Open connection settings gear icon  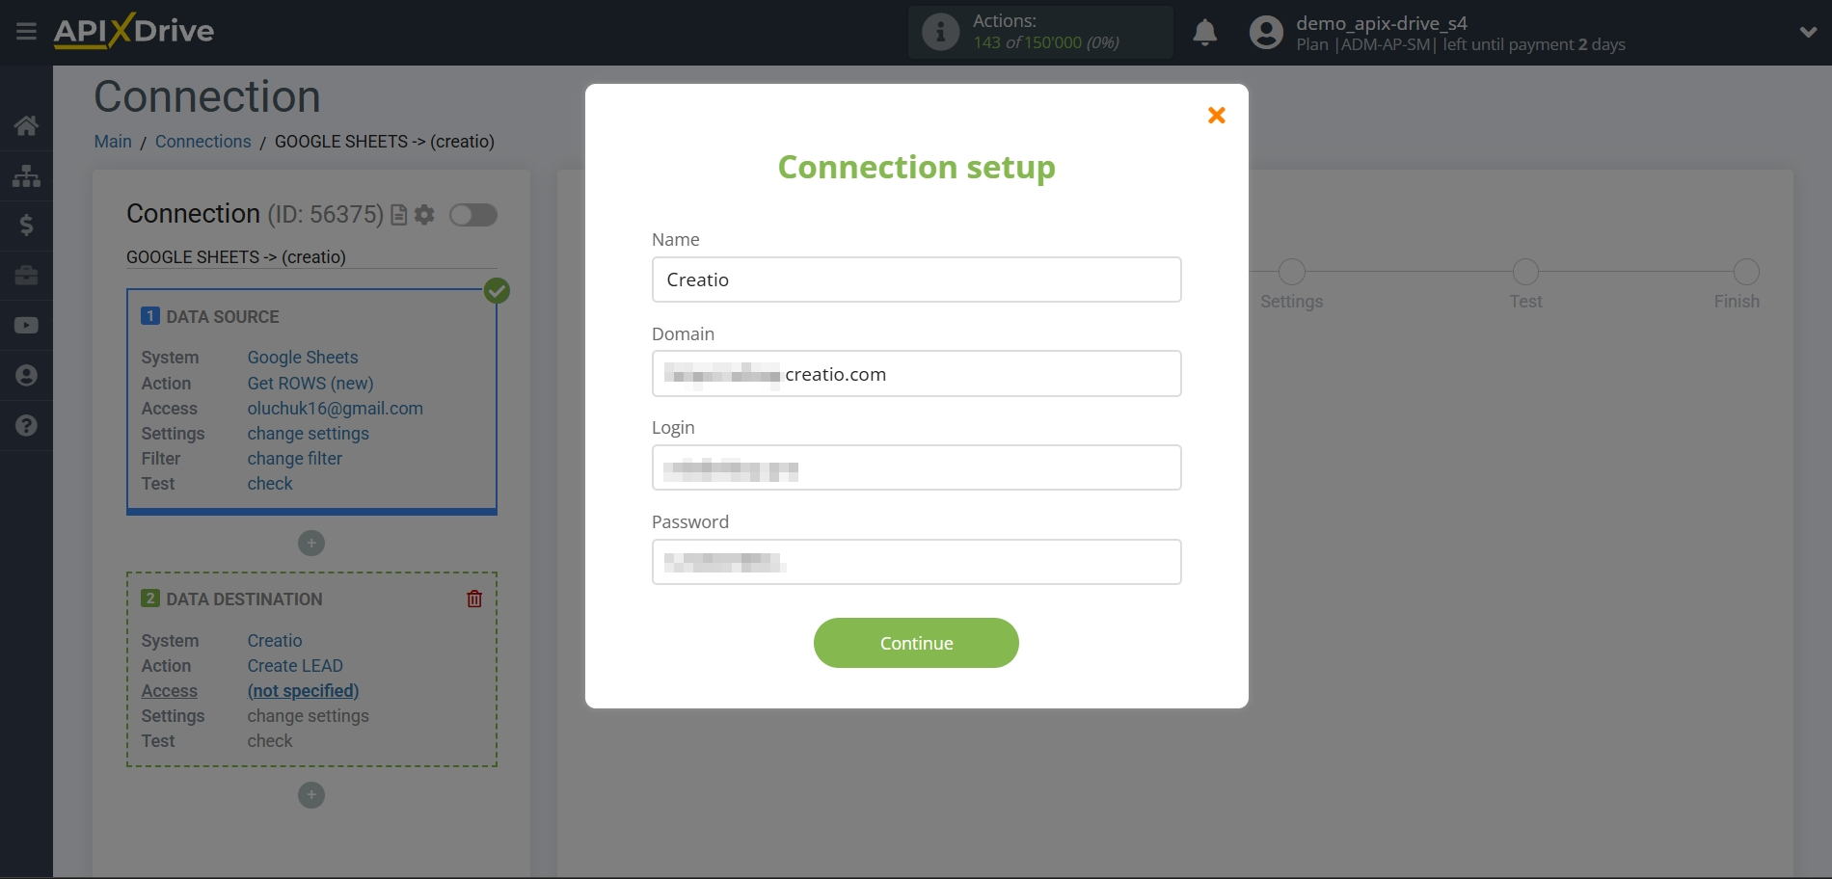pyautogui.click(x=424, y=215)
